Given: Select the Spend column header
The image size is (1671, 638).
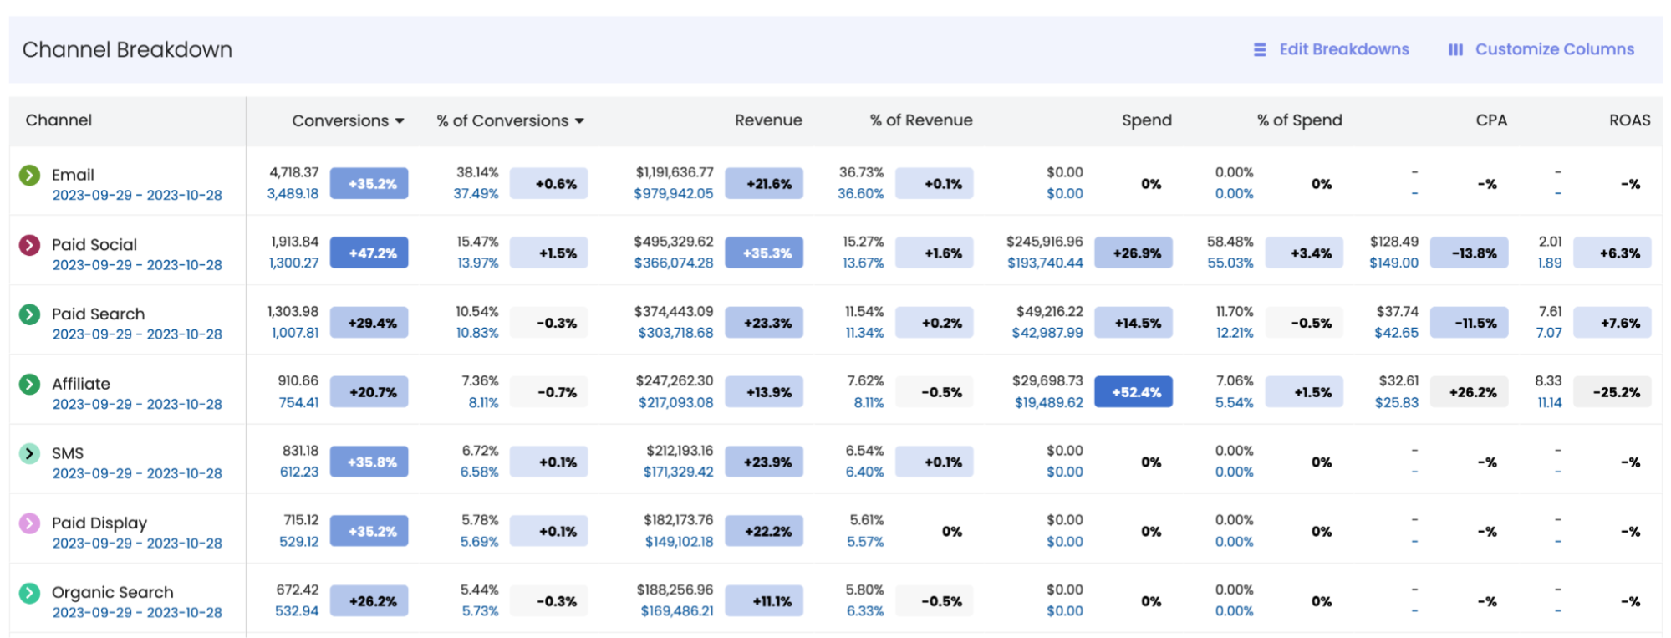Looking at the screenshot, I should click(1146, 120).
